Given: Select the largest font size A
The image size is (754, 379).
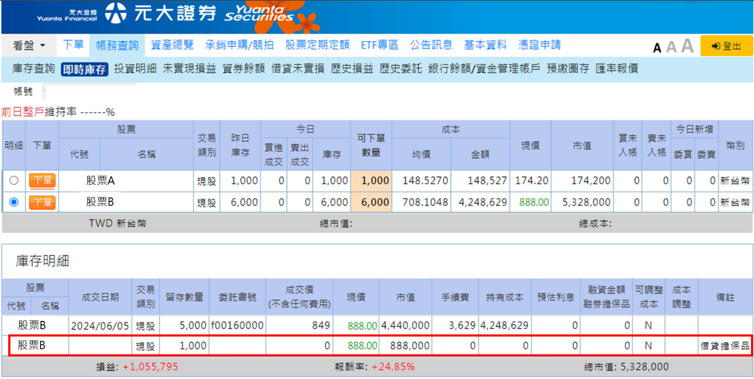Looking at the screenshot, I should (x=688, y=45).
